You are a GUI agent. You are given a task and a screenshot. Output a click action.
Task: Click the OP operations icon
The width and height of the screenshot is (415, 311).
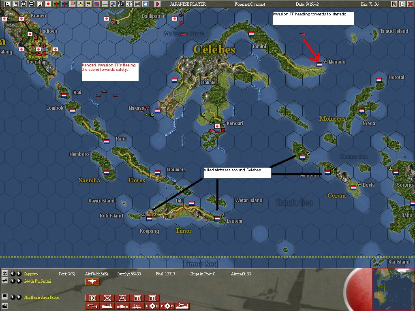(x=129, y=3)
